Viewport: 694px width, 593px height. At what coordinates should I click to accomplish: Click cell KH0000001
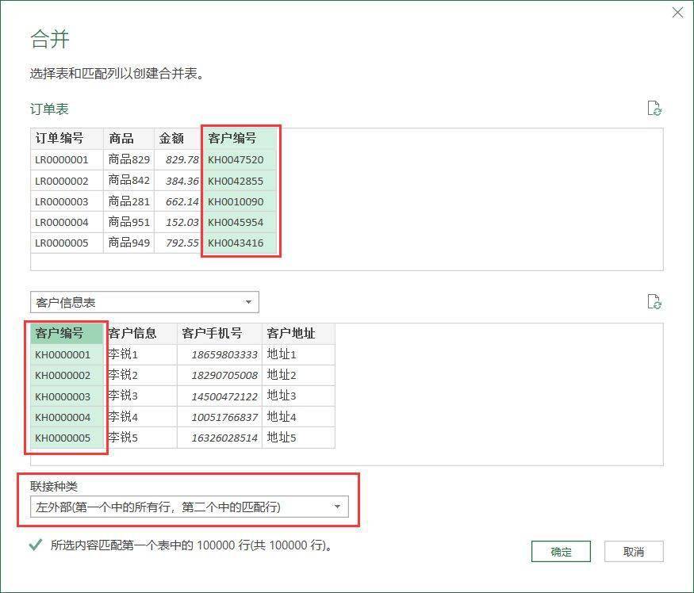tap(67, 355)
